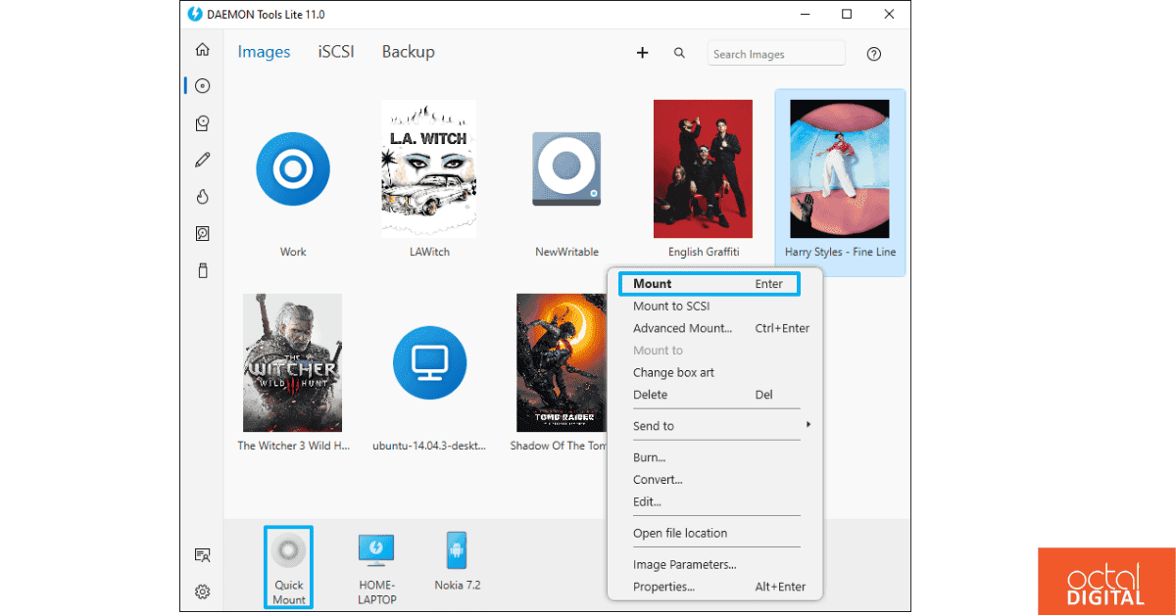Type in the Search Images field

(775, 53)
